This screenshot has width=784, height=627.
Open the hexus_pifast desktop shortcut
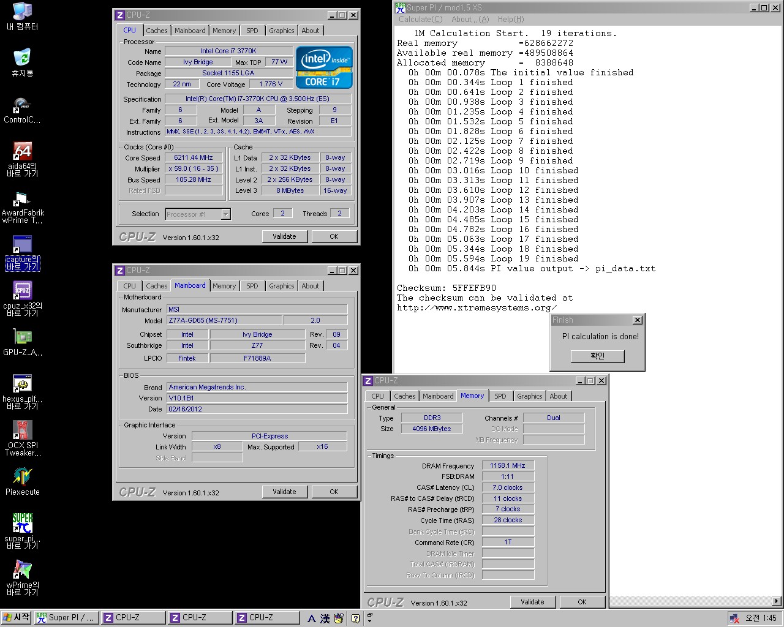click(x=22, y=384)
